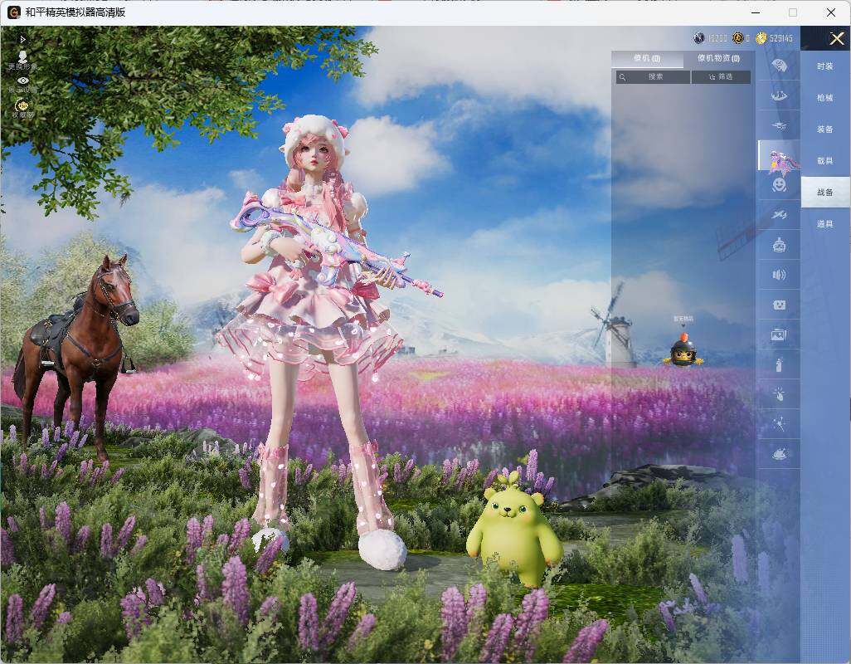Maximize the emulator window

(793, 12)
